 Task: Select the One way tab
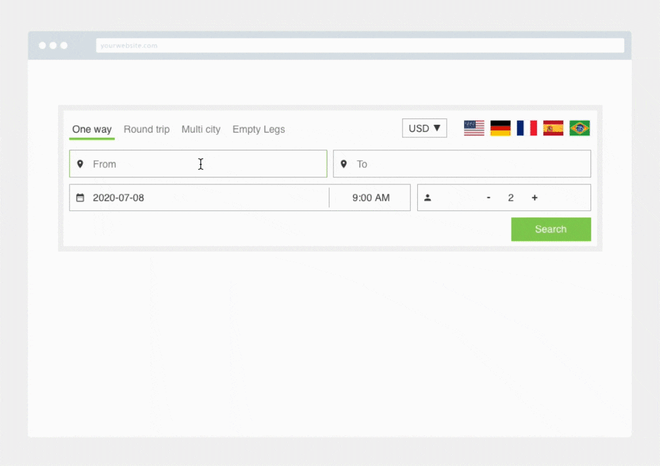click(92, 130)
